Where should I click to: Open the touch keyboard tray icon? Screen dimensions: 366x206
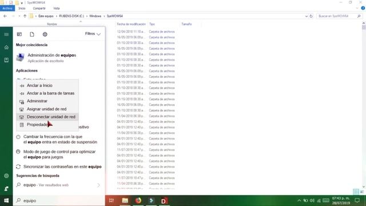pyautogui.click(x=326, y=200)
